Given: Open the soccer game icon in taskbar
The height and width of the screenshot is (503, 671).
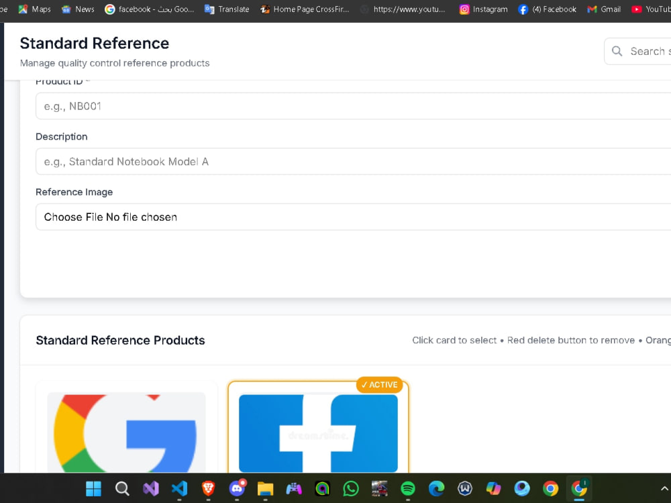Looking at the screenshot, I should click(380, 488).
